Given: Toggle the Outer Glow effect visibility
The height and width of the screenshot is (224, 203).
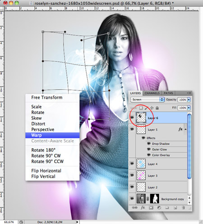Looking at the screenshot, I should pyautogui.click(x=149, y=149).
